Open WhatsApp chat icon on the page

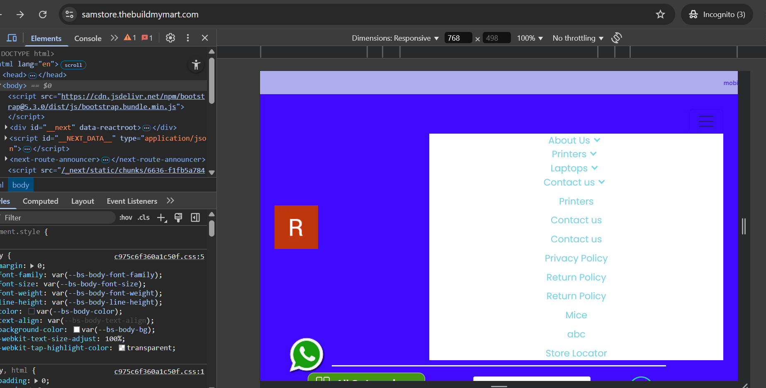click(x=306, y=355)
